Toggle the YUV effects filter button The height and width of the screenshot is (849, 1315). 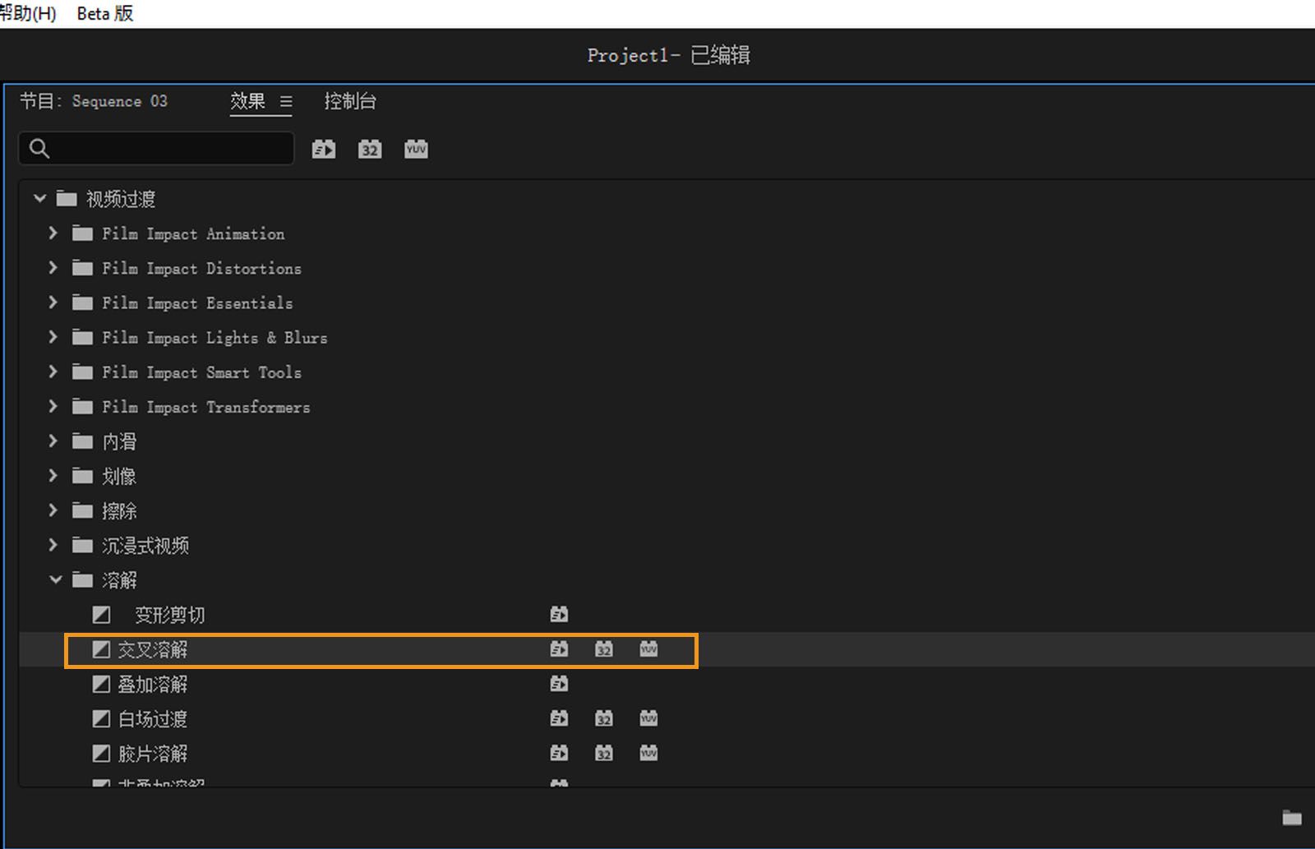tap(416, 149)
